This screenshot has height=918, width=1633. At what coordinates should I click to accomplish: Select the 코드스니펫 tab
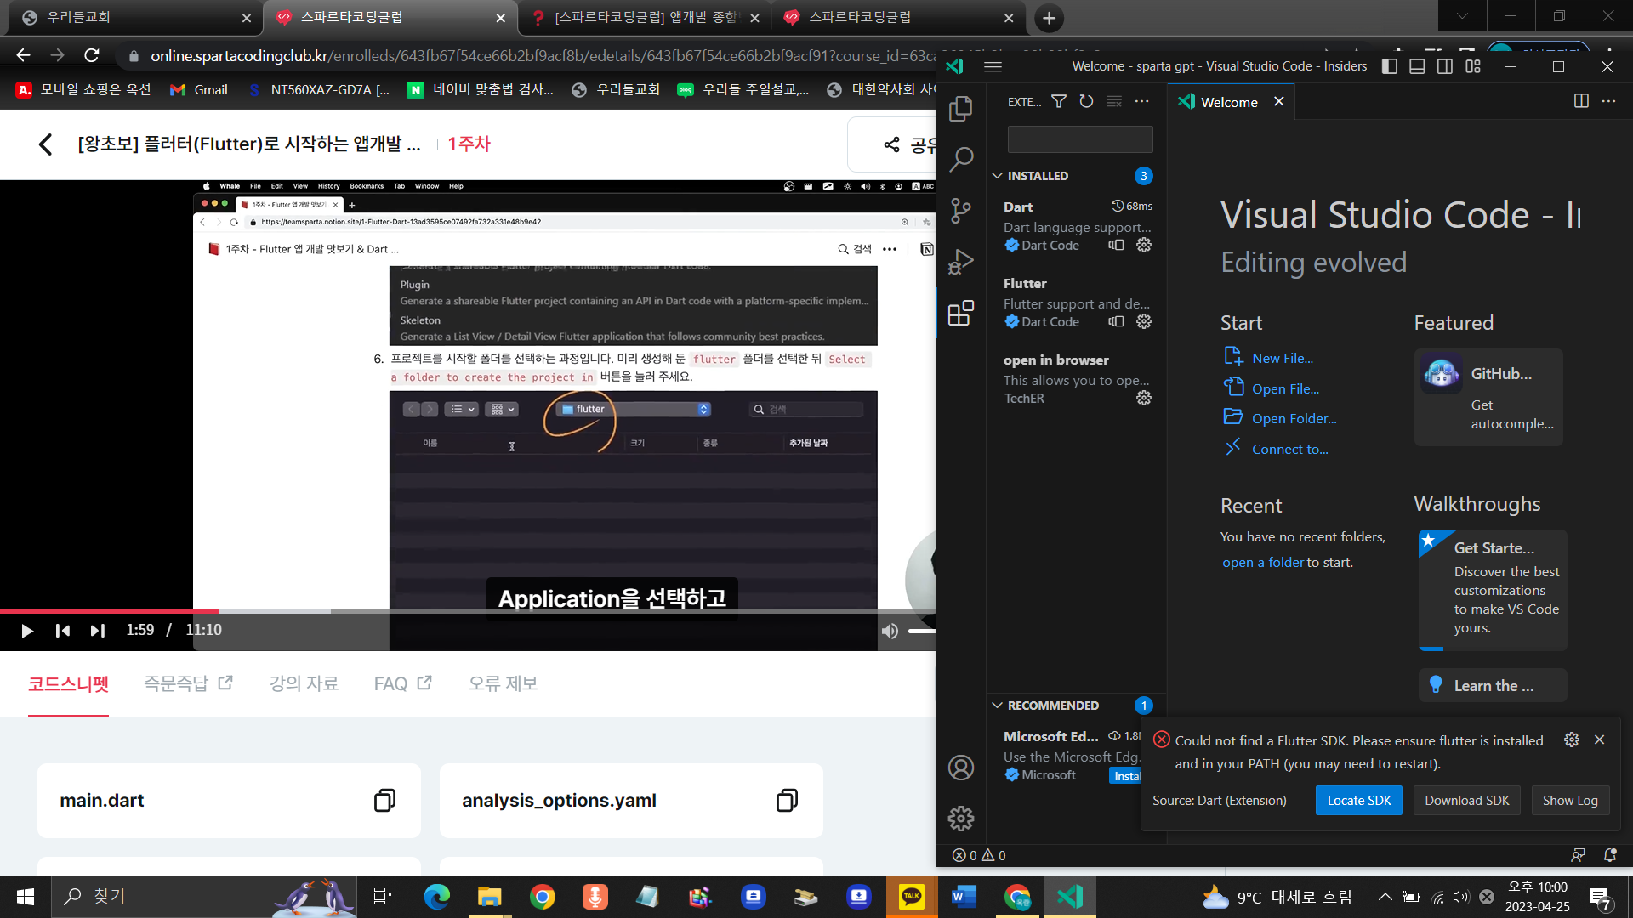[x=68, y=684]
